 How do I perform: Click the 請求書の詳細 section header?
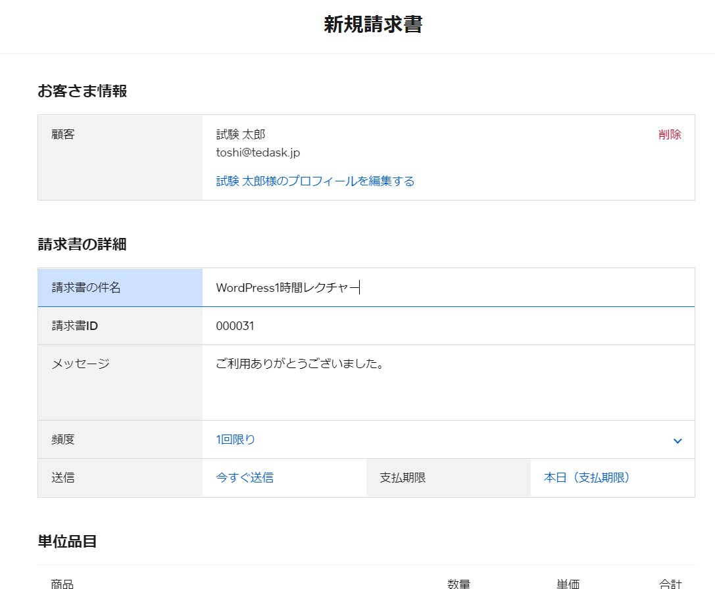point(82,244)
